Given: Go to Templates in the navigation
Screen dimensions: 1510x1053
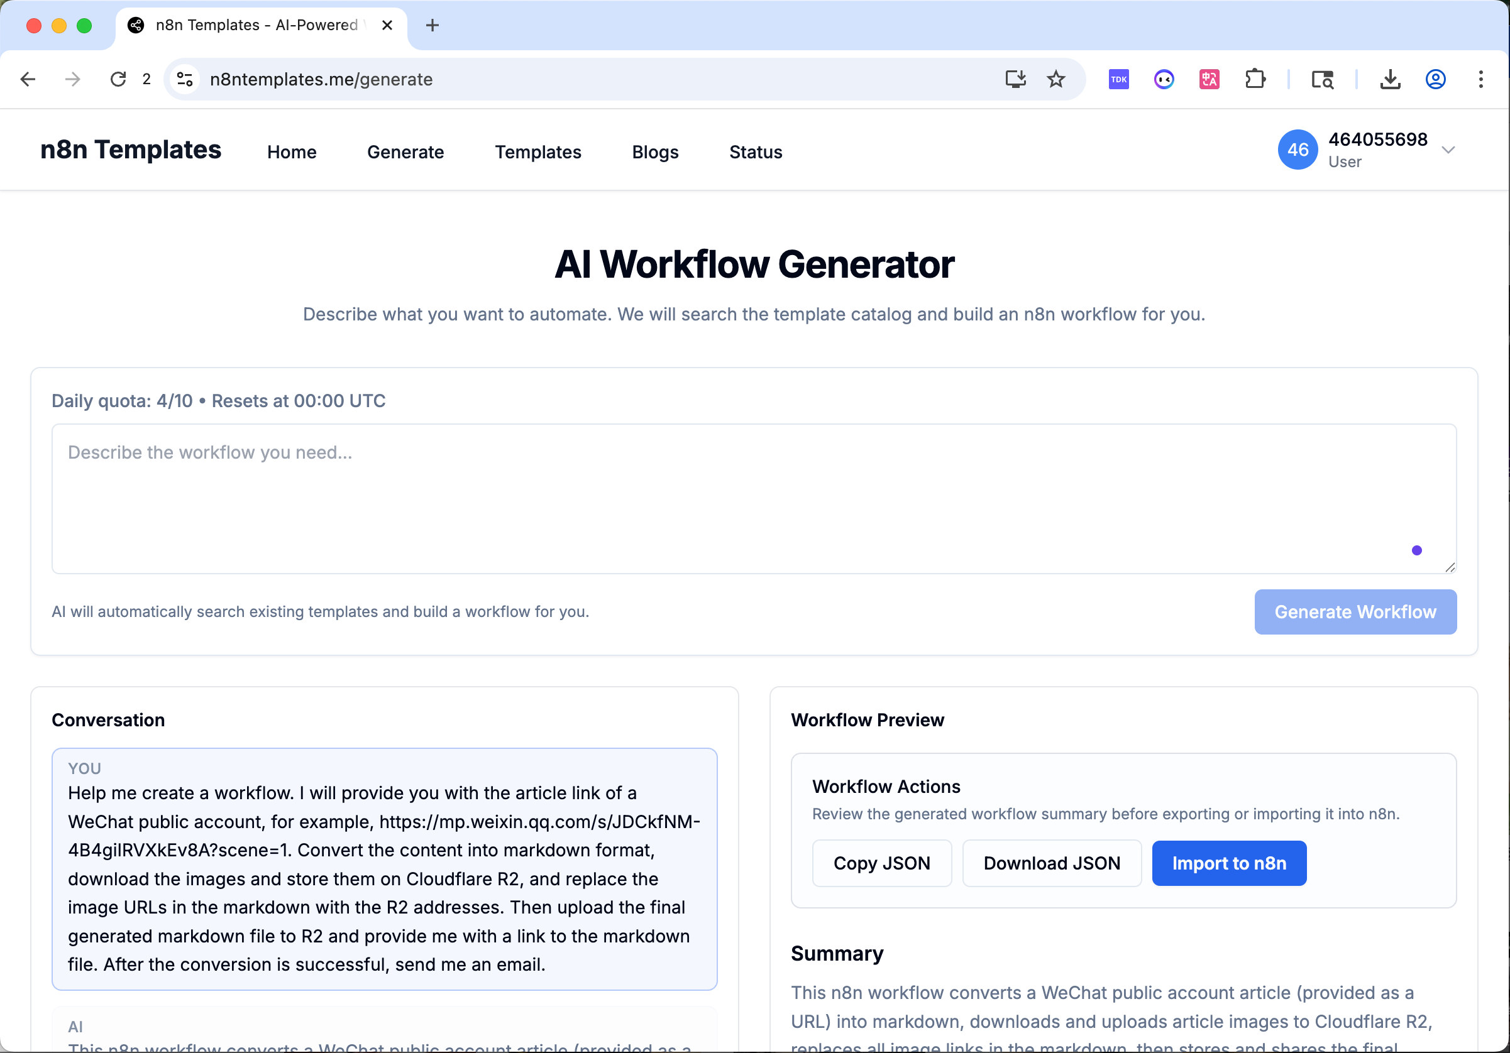Looking at the screenshot, I should pyautogui.click(x=537, y=152).
